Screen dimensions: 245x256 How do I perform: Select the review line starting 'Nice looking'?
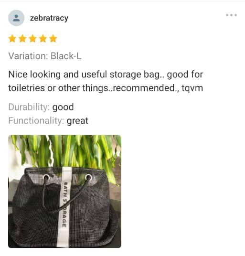pyautogui.click(x=106, y=75)
